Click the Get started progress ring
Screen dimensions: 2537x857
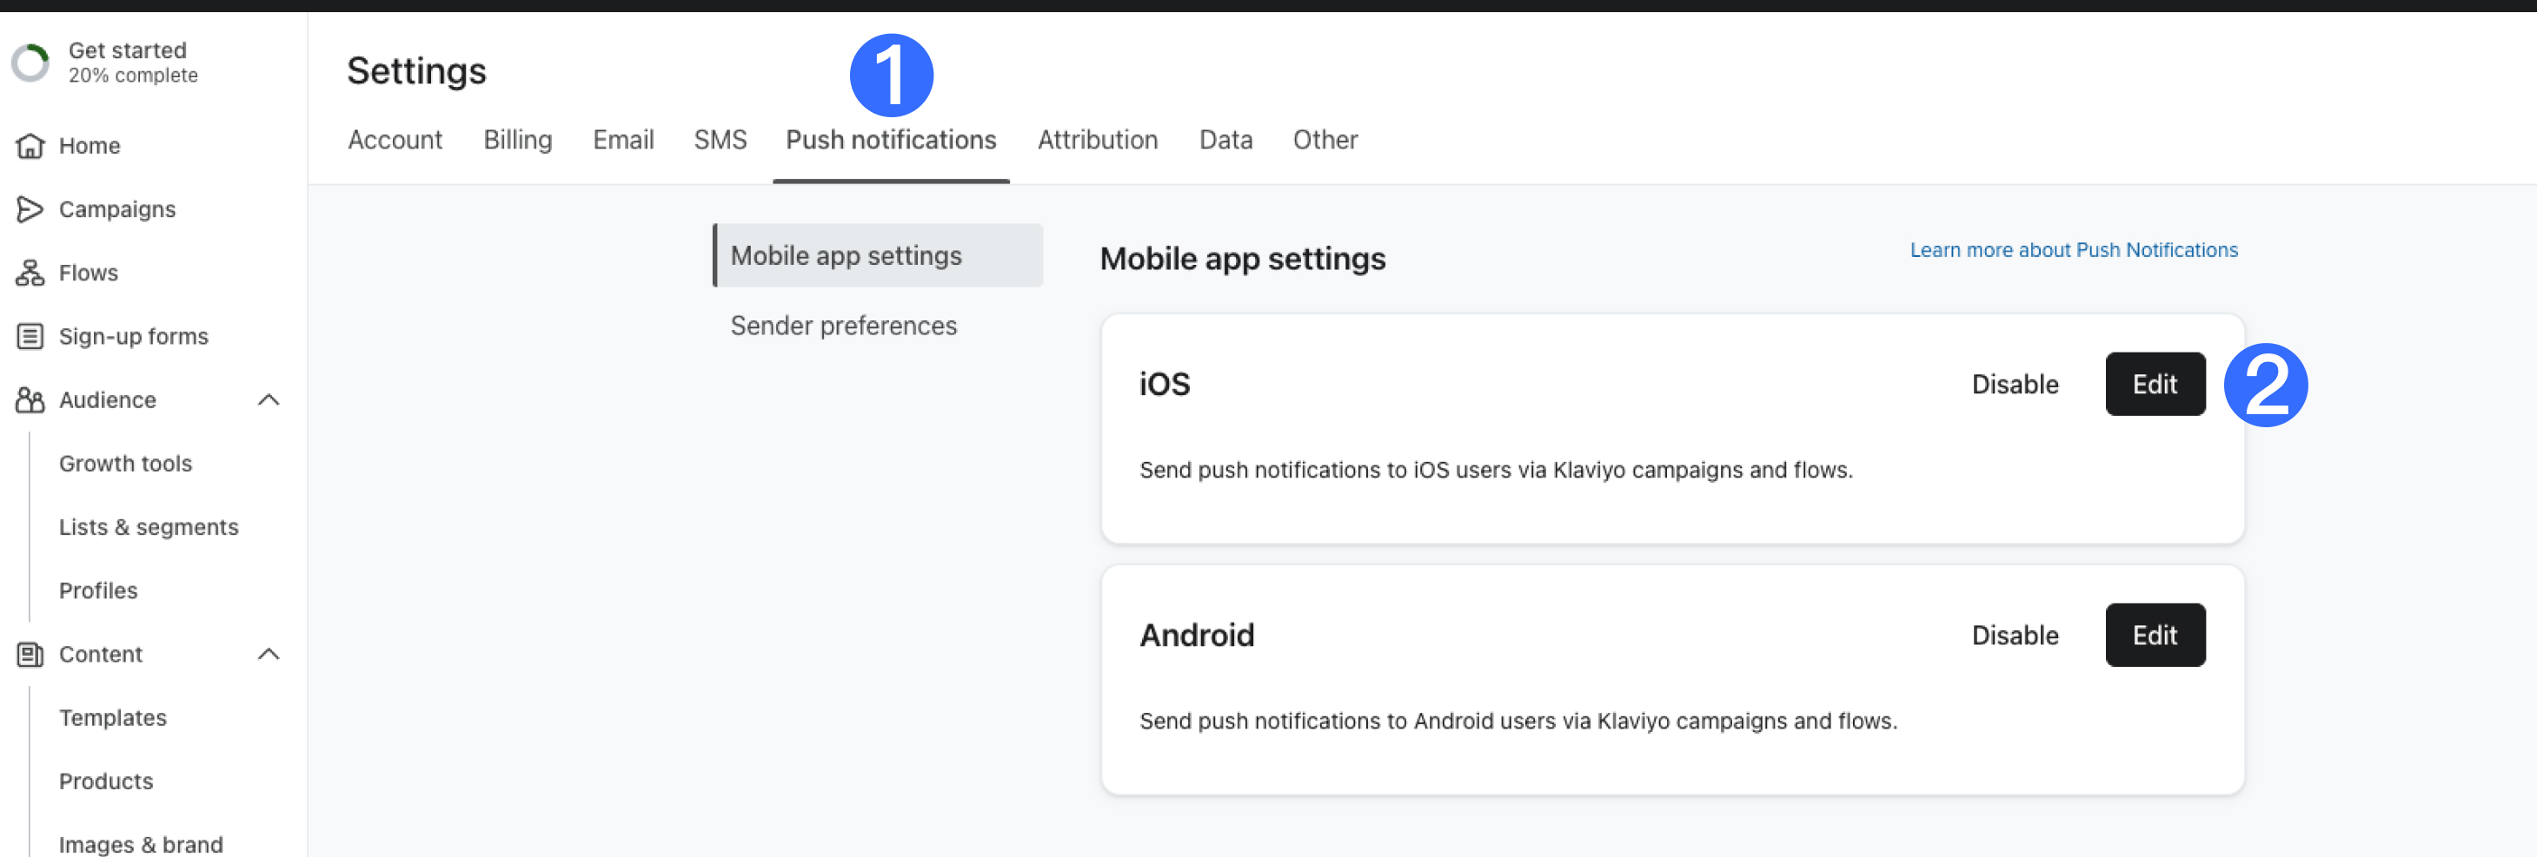click(x=30, y=63)
